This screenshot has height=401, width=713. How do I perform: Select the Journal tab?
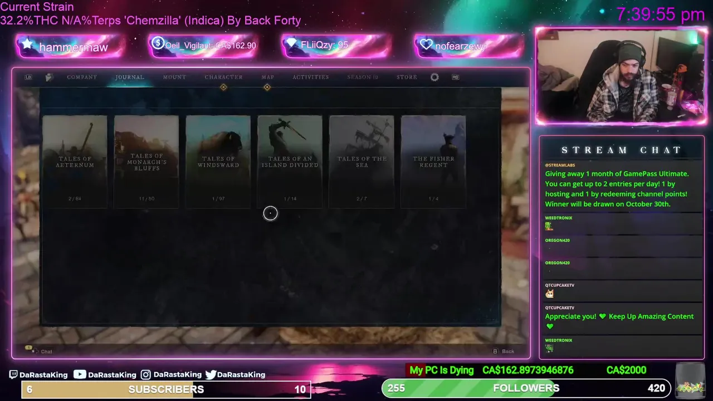click(130, 77)
